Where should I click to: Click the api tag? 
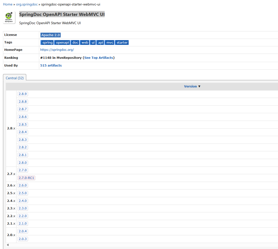100,42
